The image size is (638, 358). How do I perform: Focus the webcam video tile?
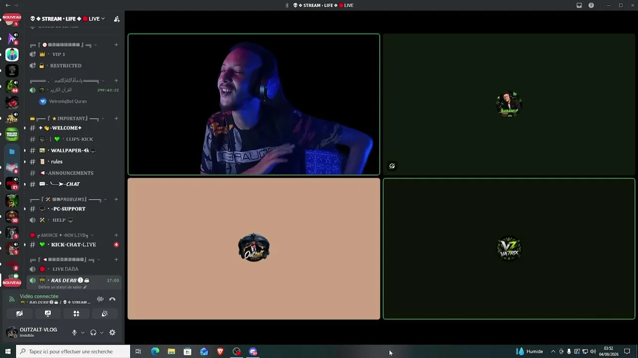[254, 104]
